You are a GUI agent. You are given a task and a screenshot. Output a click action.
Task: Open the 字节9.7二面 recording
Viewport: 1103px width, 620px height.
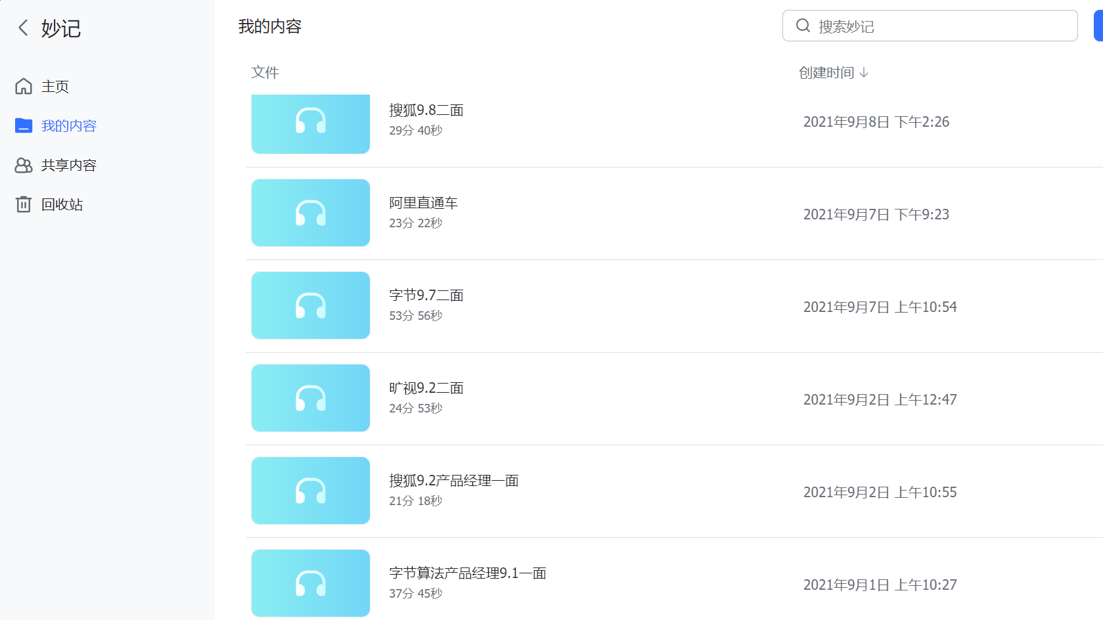pyautogui.click(x=426, y=296)
